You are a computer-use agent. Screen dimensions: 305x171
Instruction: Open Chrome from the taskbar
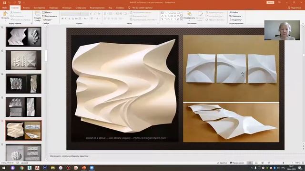(x=21, y=168)
